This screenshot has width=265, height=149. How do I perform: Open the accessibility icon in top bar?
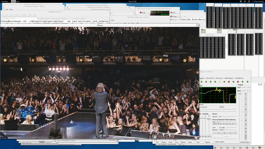(x=241, y=1)
